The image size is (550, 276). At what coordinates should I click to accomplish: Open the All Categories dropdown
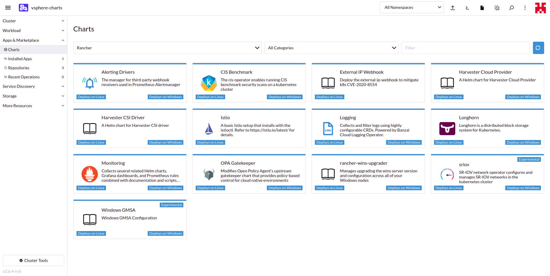coord(331,48)
